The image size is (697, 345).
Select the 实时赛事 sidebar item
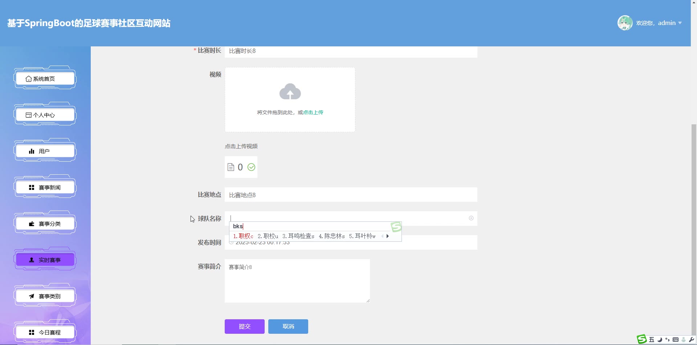tap(45, 260)
